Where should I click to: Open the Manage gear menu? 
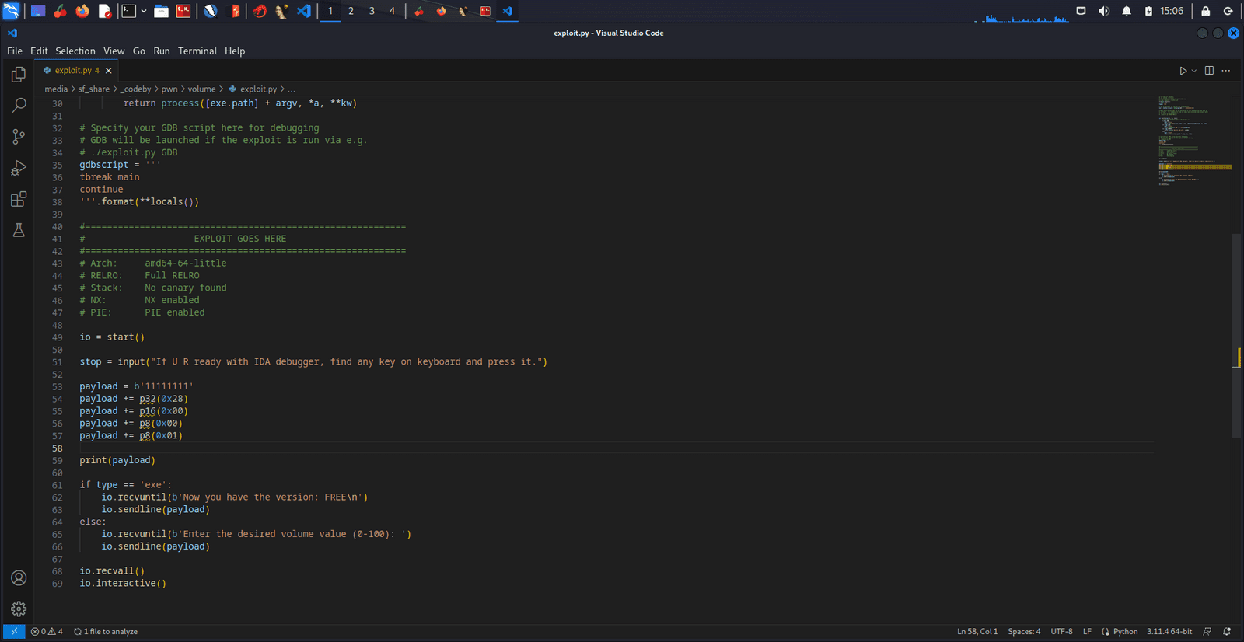pos(19,609)
